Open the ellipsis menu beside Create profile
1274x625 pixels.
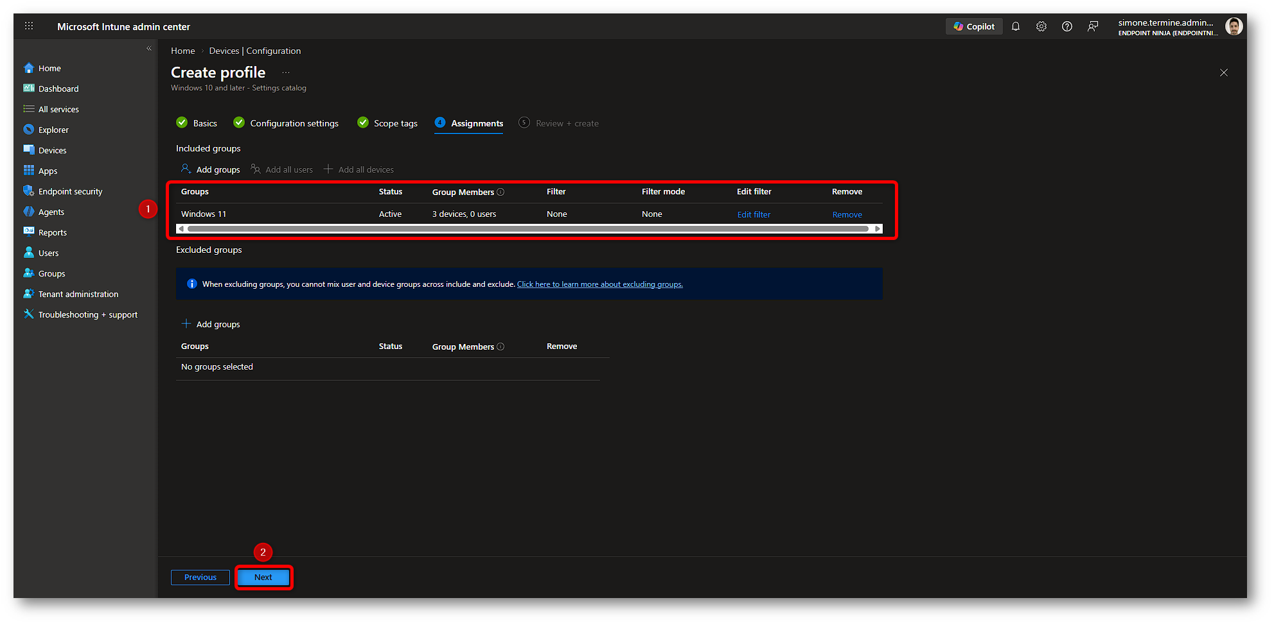(x=286, y=73)
